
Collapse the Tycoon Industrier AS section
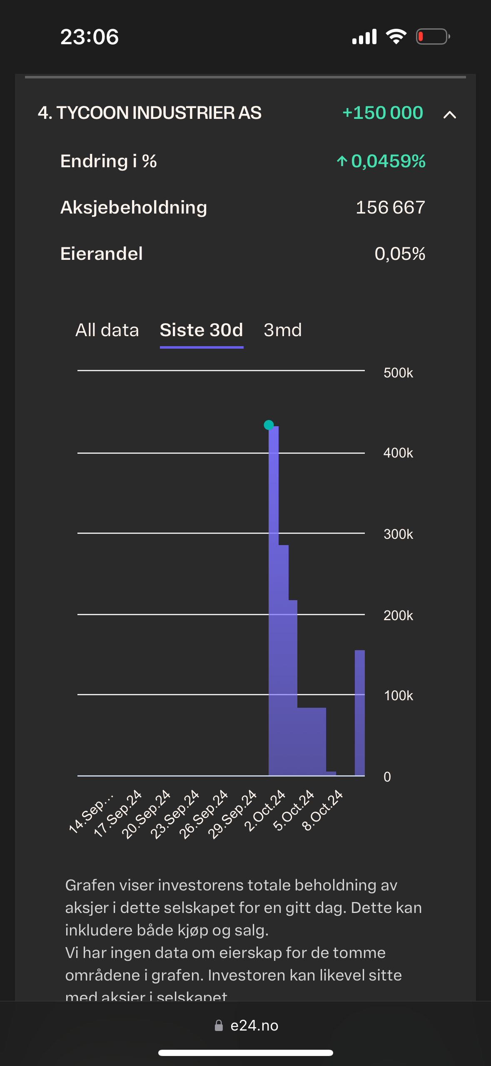(449, 114)
